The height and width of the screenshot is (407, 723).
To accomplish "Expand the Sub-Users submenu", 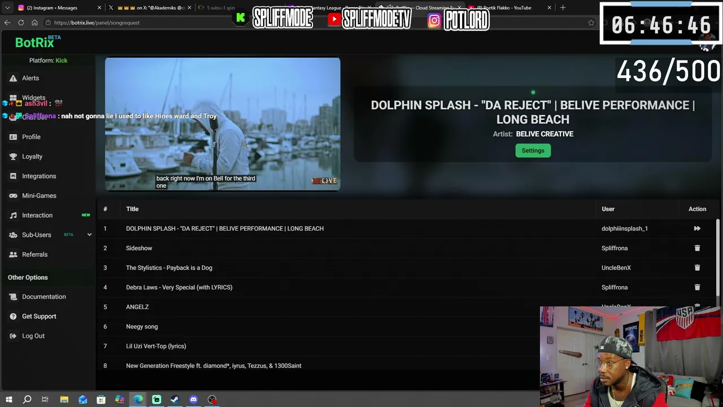I will point(89,235).
